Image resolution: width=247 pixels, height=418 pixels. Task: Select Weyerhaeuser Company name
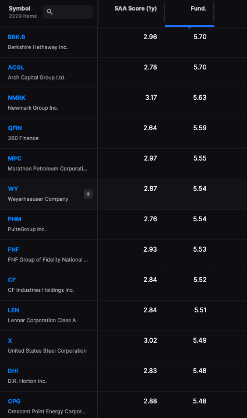point(38,199)
